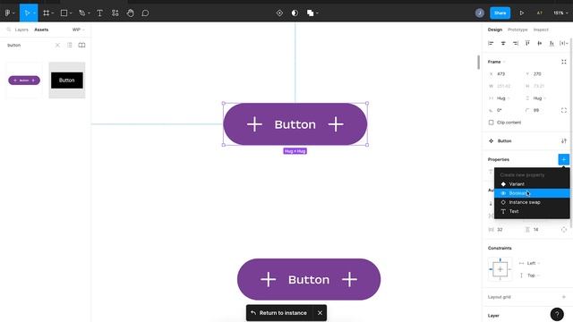Screen dimensions: 573x322
Task: Choose Text property option
Action: 532,211
